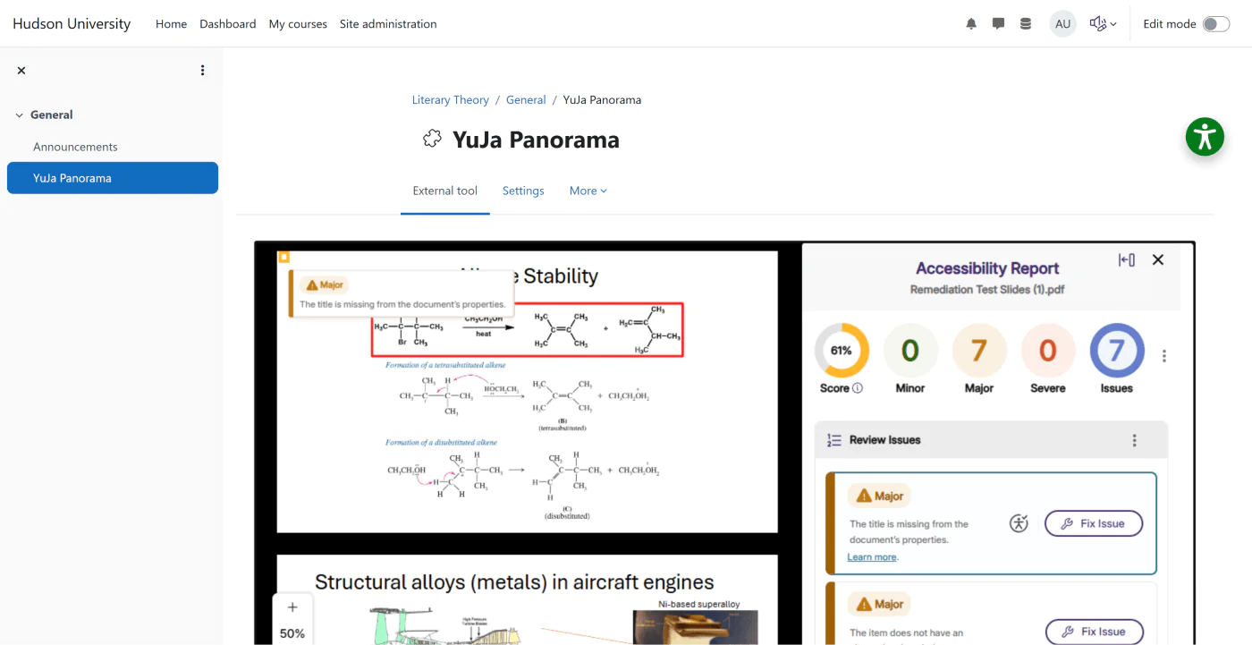1252x645 pixels.
Task: Select Announcements in the course index
Action: tap(75, 147)
